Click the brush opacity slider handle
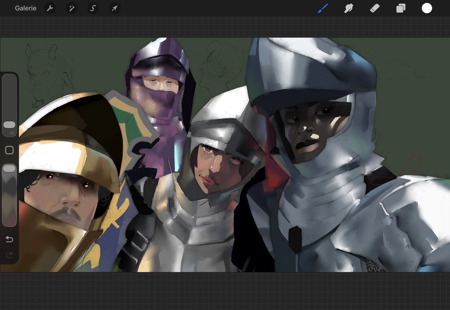This screenshot has width=450, height=310. pos(9,169)
